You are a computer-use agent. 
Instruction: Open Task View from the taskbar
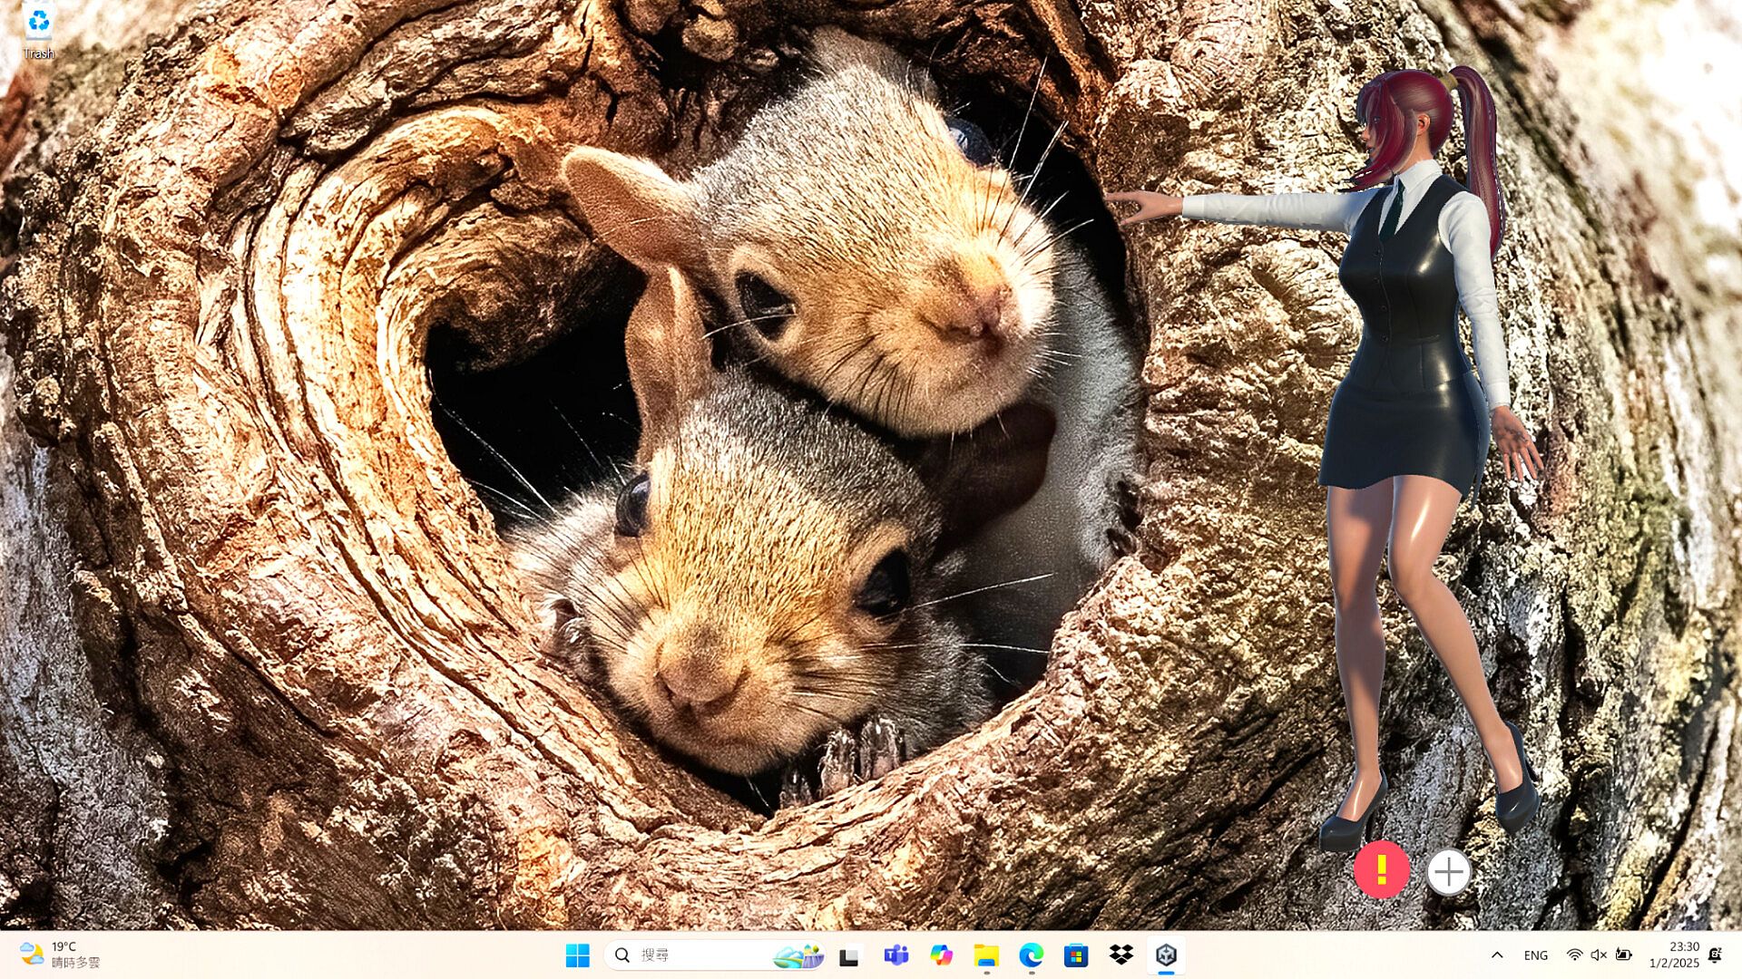(849, 955)
